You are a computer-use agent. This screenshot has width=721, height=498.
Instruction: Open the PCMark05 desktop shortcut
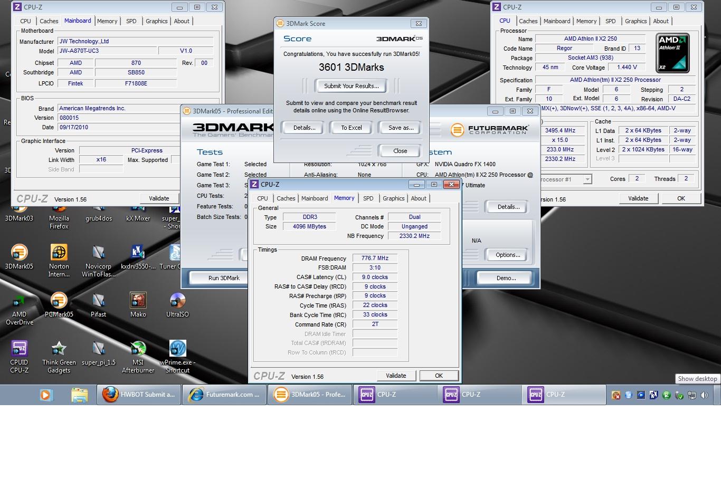pos(59,305)
